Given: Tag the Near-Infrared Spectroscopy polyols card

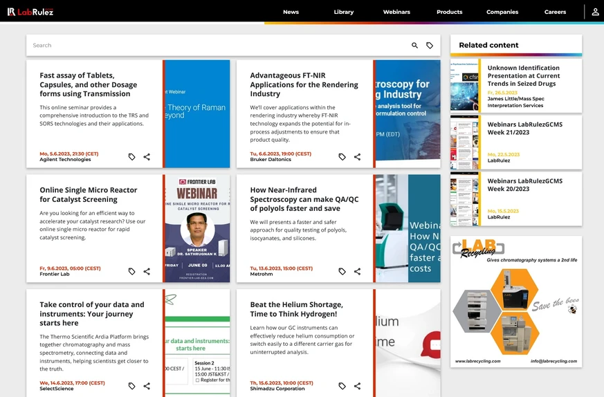Looking at the screenshot, I should pyautogui.click(x=342, y=272).
